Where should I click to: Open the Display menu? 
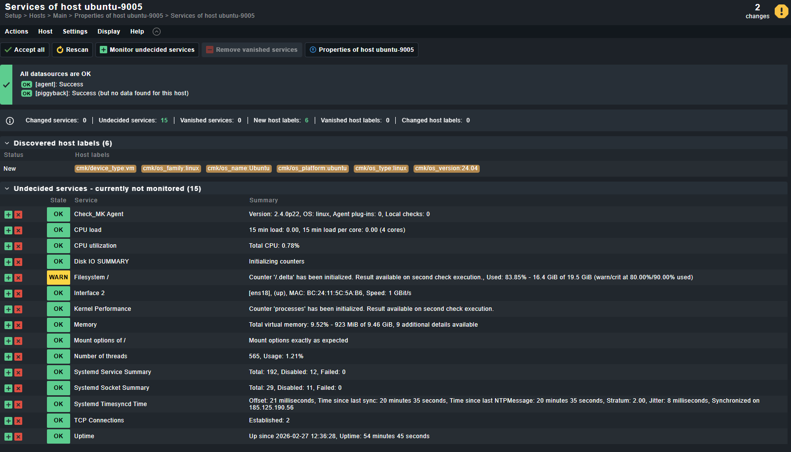click(x=109, y=32)
